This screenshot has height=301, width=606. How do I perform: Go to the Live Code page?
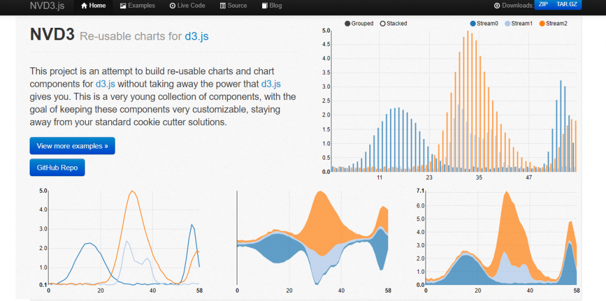[188, 6]
